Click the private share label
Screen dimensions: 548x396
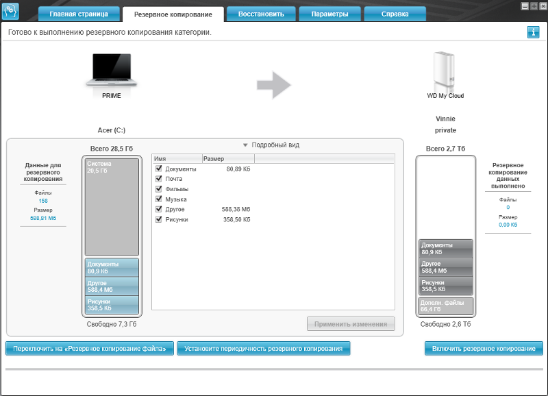tap(445, 130)
